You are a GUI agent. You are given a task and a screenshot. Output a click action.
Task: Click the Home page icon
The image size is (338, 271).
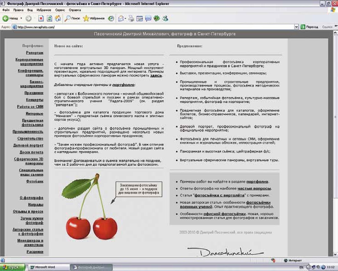[x=58, y=18]
